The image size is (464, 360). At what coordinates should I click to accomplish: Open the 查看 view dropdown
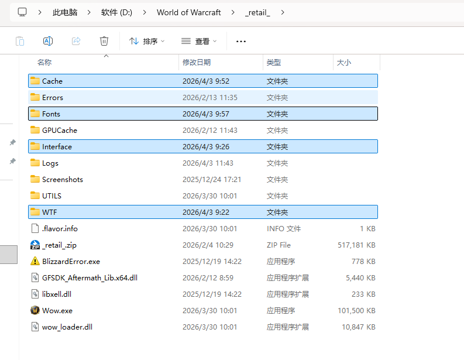[199, 41]
